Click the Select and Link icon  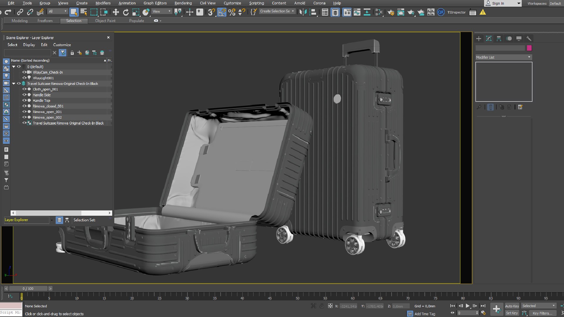point(20,12)
